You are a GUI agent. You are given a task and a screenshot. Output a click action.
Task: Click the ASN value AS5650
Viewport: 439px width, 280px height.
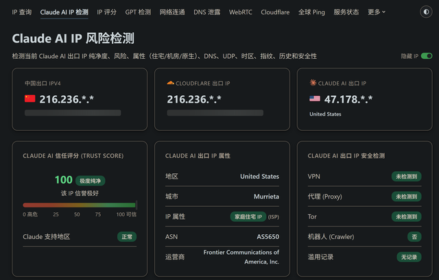(x=268, y=237)
